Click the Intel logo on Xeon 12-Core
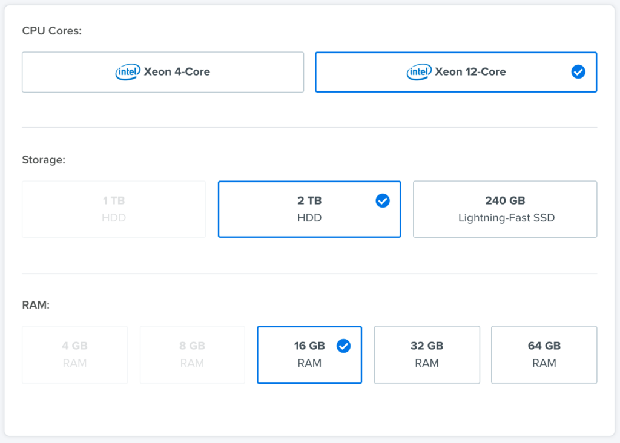The height and width of the screenshot is (443, 620). [x=419, y=72]
